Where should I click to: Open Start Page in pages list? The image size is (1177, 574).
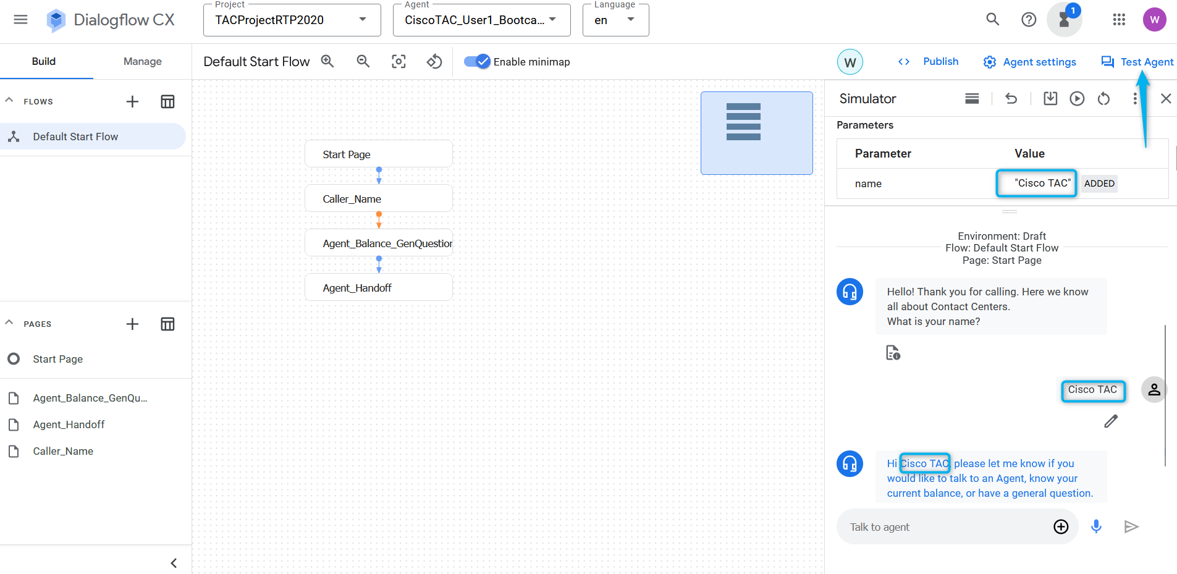pyautogui.click(x=96, y=359)
